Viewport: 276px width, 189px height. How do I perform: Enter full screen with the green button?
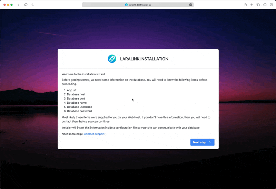pos(11,5)
